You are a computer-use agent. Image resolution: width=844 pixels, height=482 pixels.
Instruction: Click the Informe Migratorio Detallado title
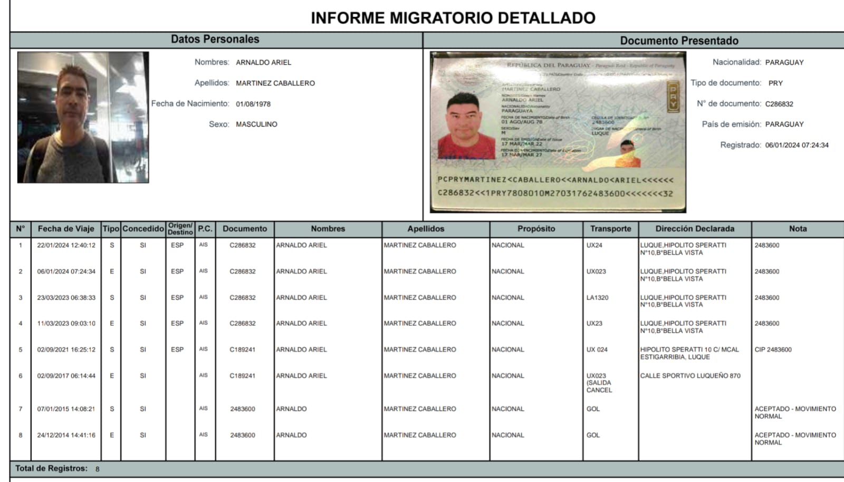click(x=454, y=17)
